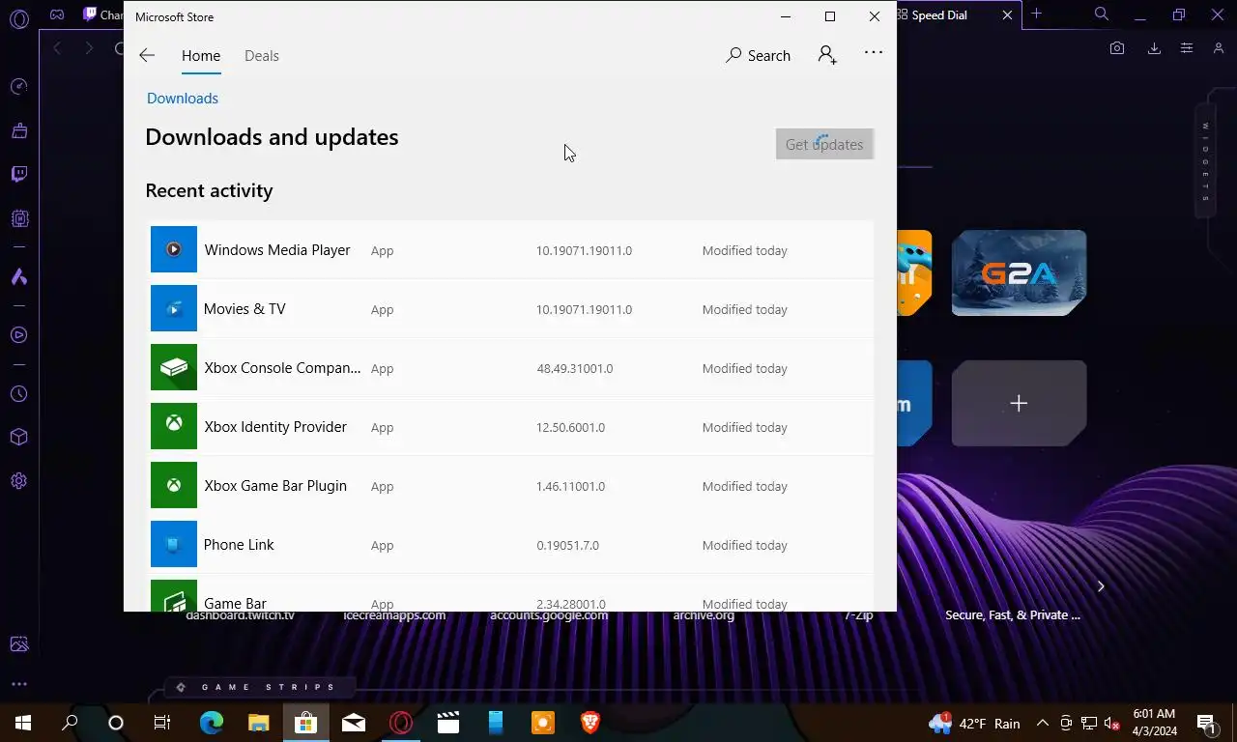Open Windows Start menu
This screenshot has height=742, width=1237.
coord(23,723)
